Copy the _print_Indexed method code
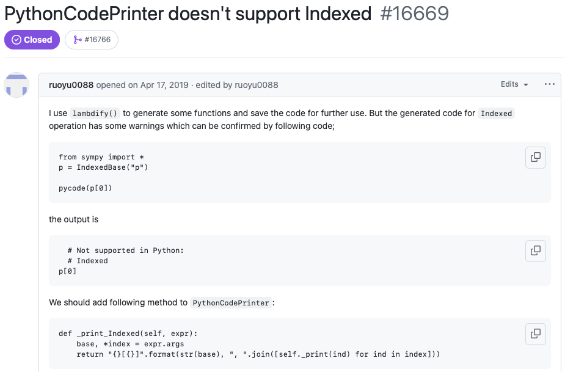The image size is (565, 372). pyautogui.click(x=535, y=334)
